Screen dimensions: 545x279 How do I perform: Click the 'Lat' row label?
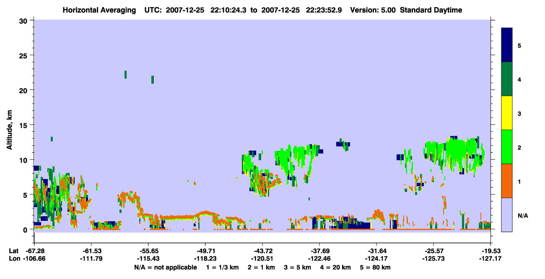14,251
